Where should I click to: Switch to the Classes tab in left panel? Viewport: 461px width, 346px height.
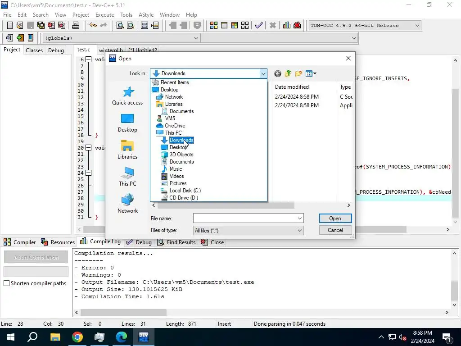tap(34, 50)
